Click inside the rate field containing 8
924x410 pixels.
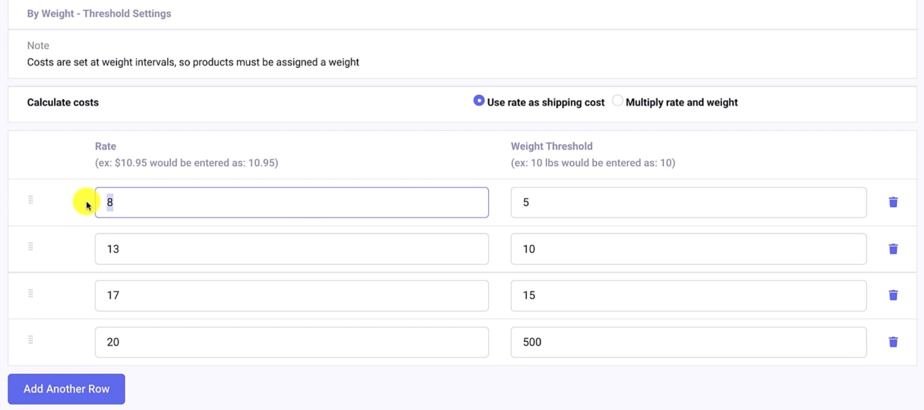click(x=291, y=202)
